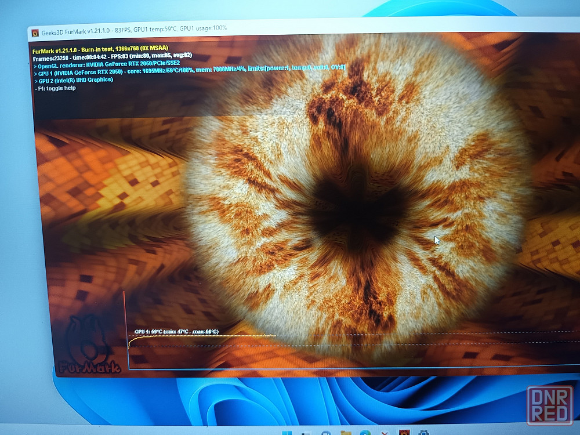Click the 'F1: toggle help' line

55,88
